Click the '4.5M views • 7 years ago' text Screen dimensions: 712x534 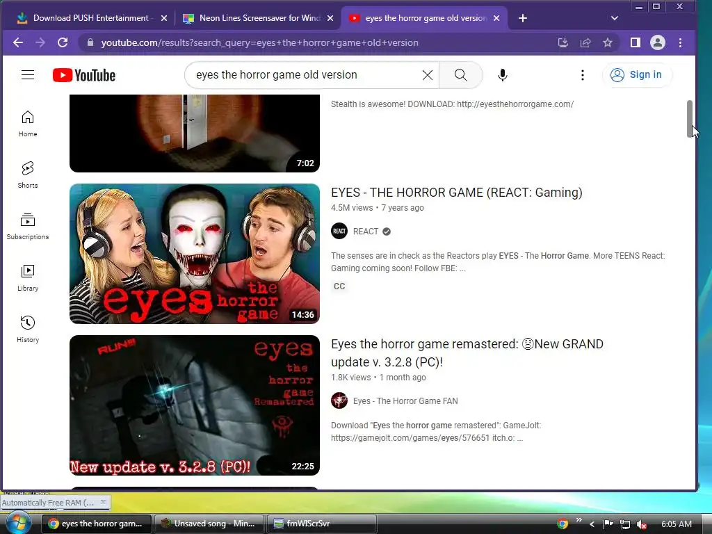point(378,207)
